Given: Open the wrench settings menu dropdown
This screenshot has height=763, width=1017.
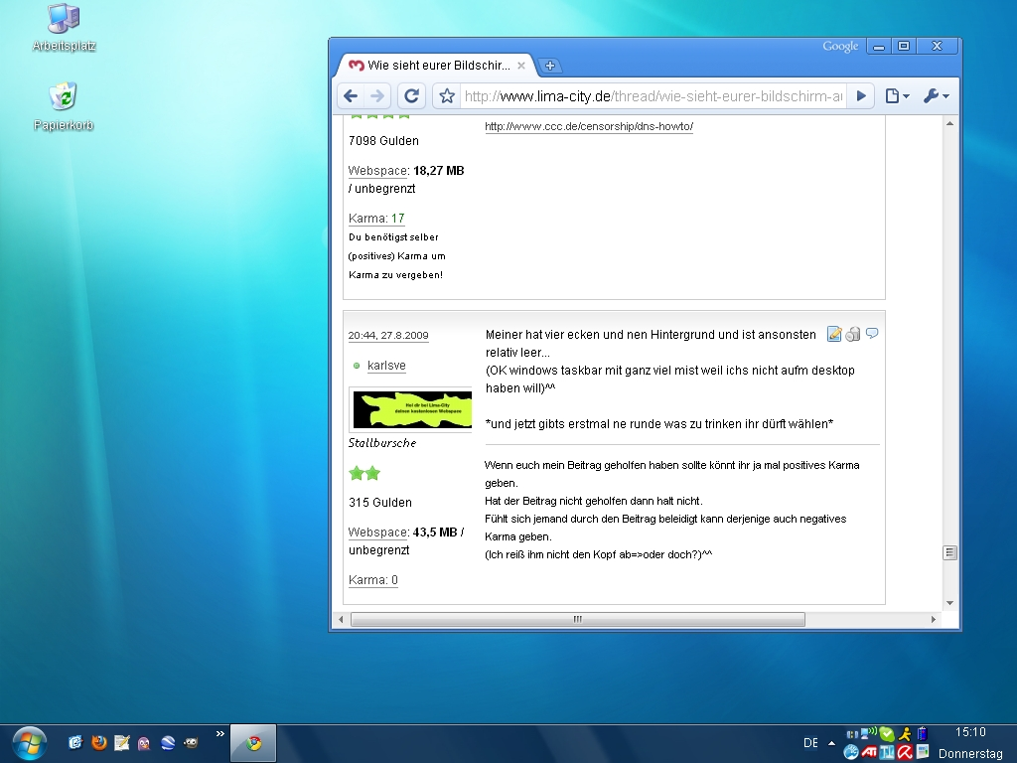Looking at the screenshot, I should (x=936, y=96).
